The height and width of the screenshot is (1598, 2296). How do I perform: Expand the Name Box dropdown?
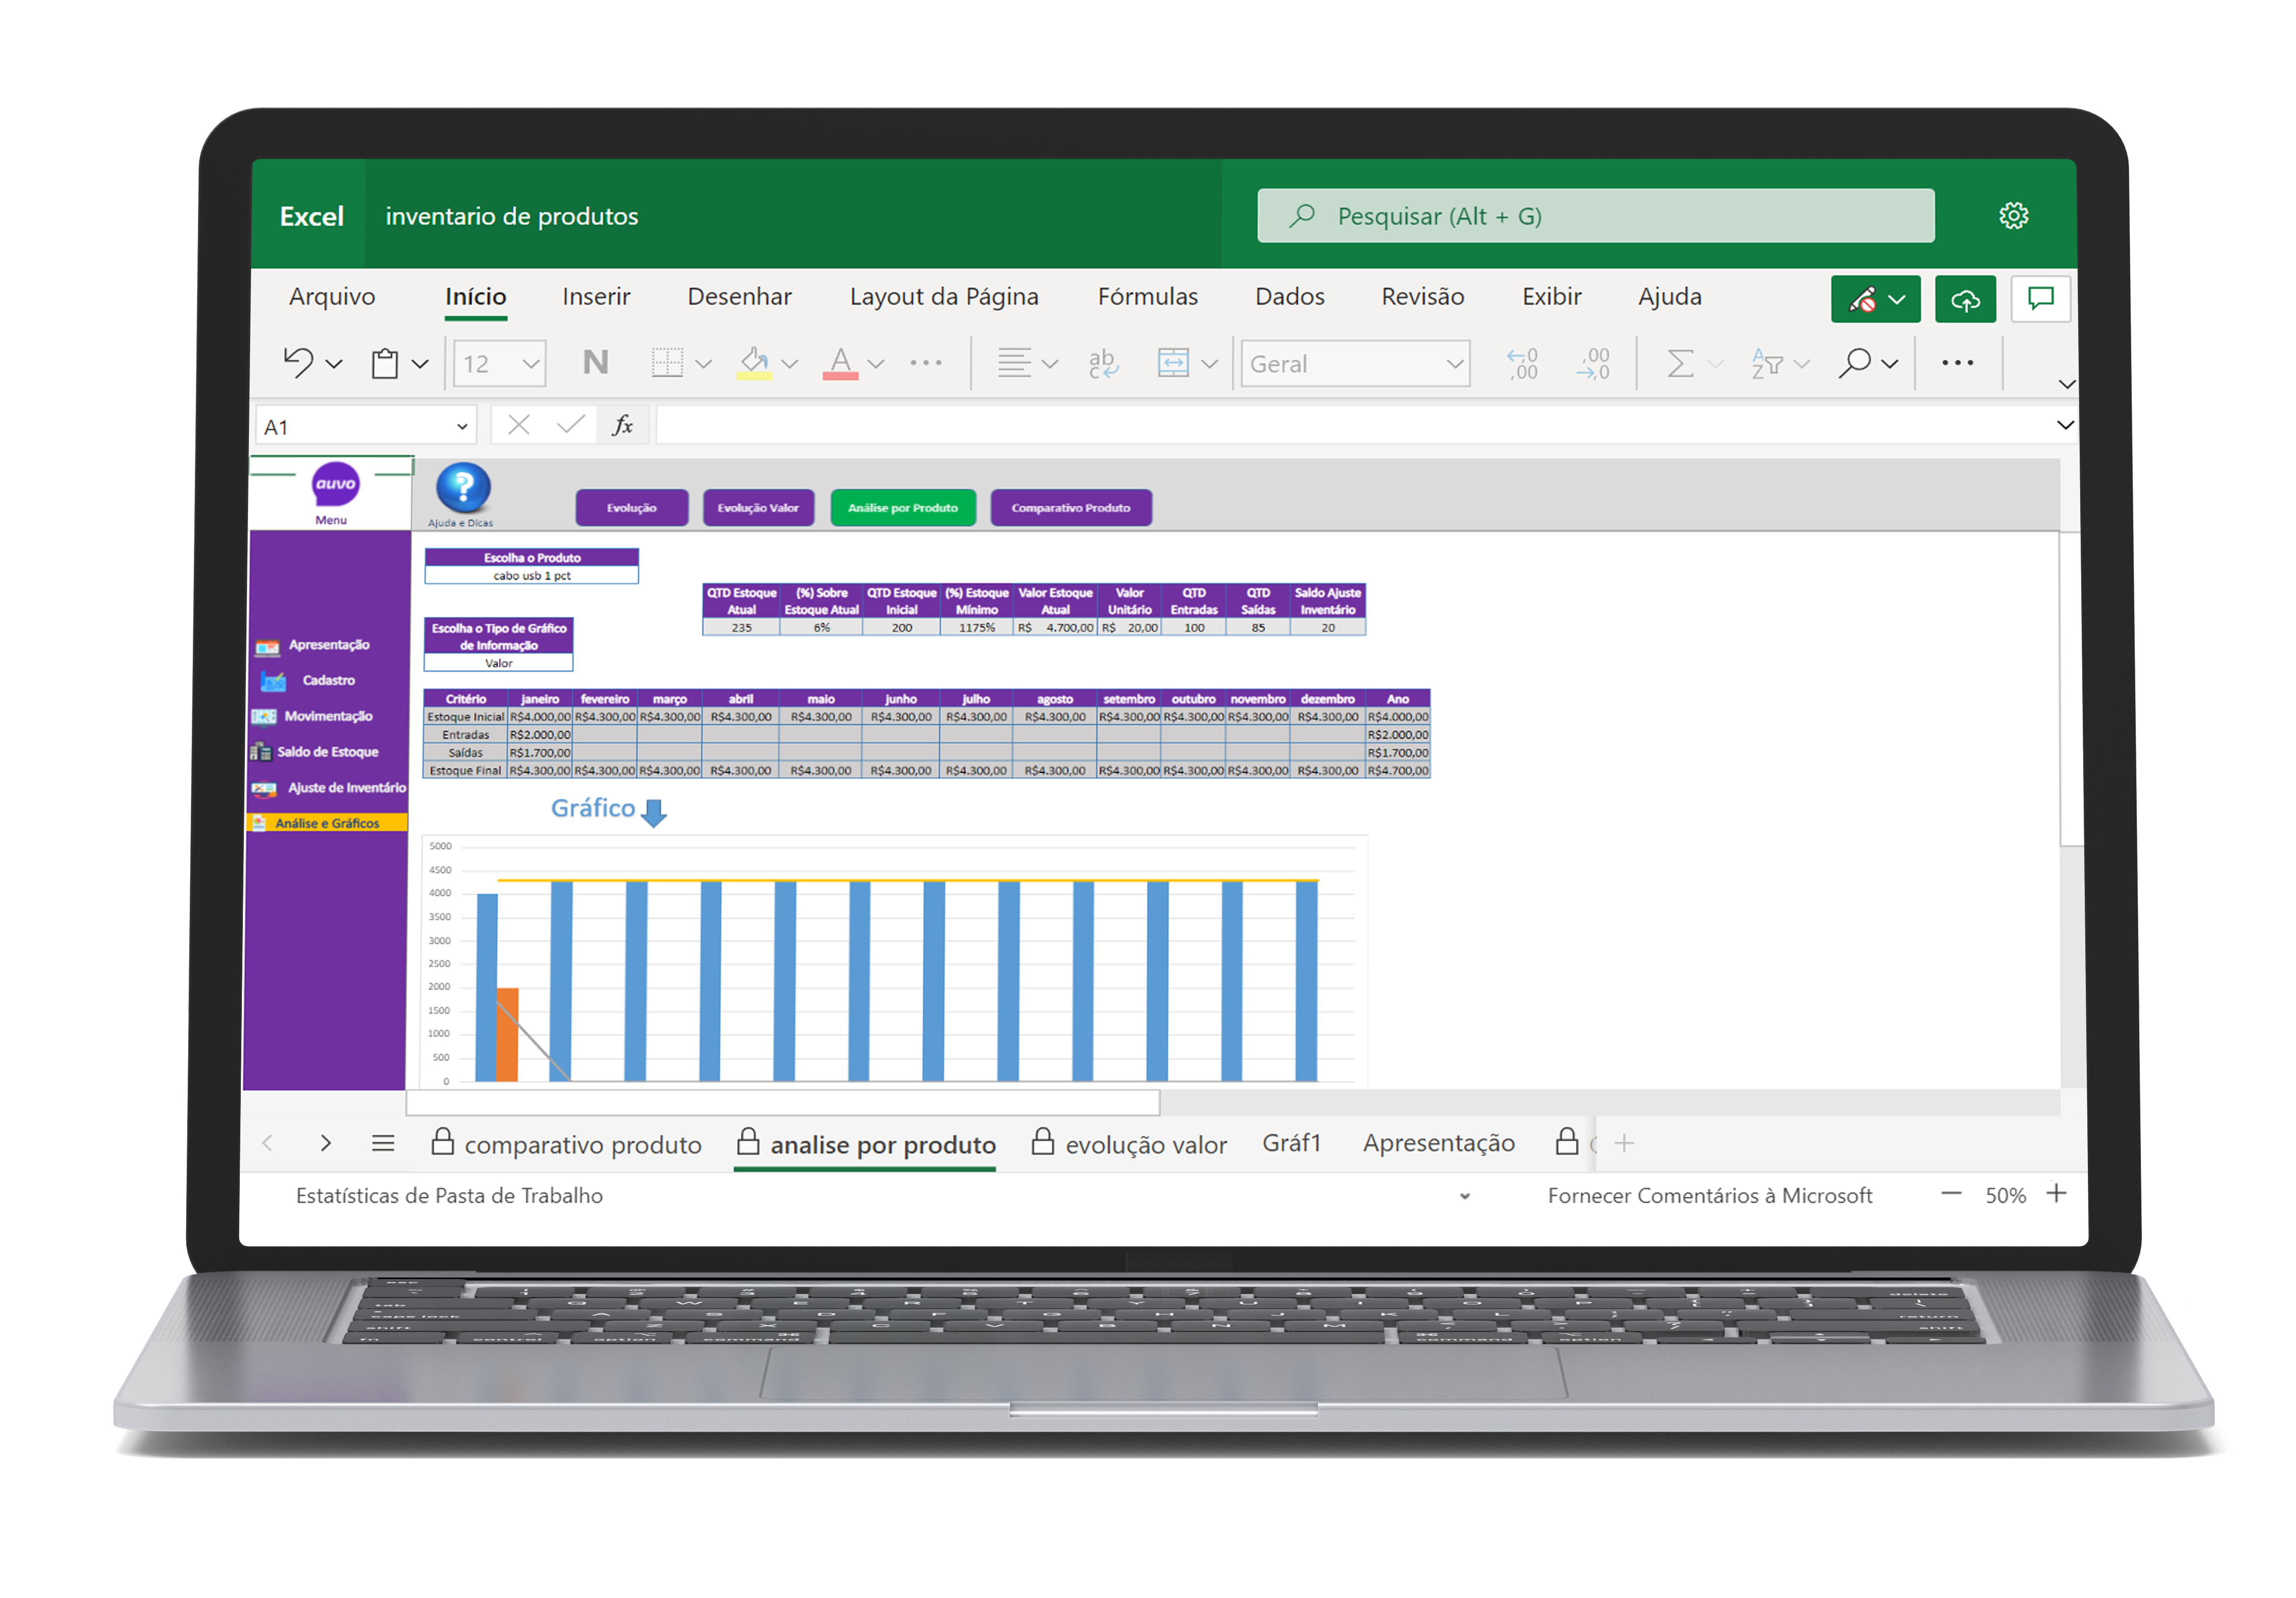[x=462, y=427]
